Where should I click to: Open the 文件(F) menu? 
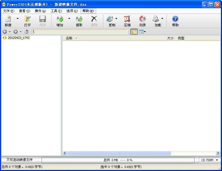click(x=9, y=11)
